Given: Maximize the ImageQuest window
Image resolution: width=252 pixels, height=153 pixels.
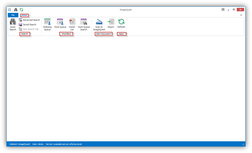Looking at the screenshot, I should tap(234, 10).
